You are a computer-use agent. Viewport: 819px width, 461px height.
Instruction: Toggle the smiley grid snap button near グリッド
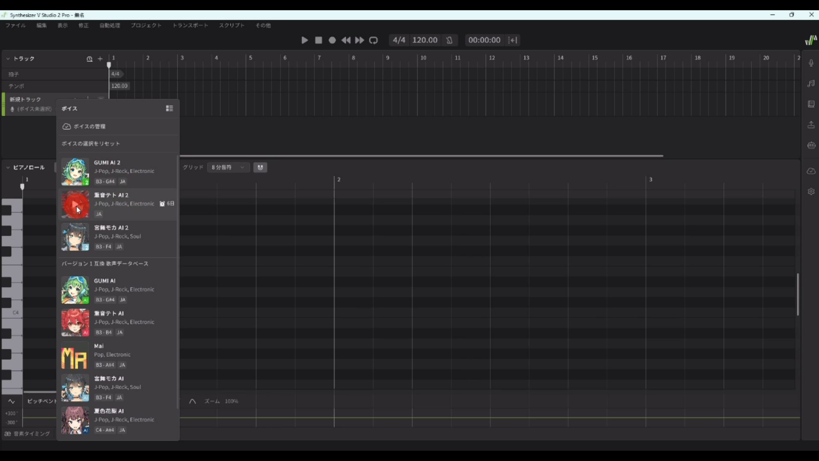(x=260, y=167)
